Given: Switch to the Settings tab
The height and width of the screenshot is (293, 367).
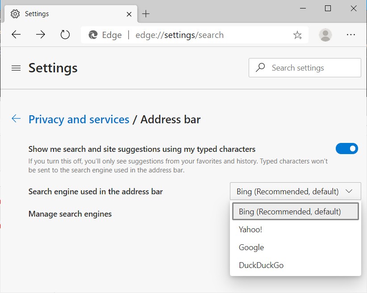Looking at the screenshot, I should [37, 13].
